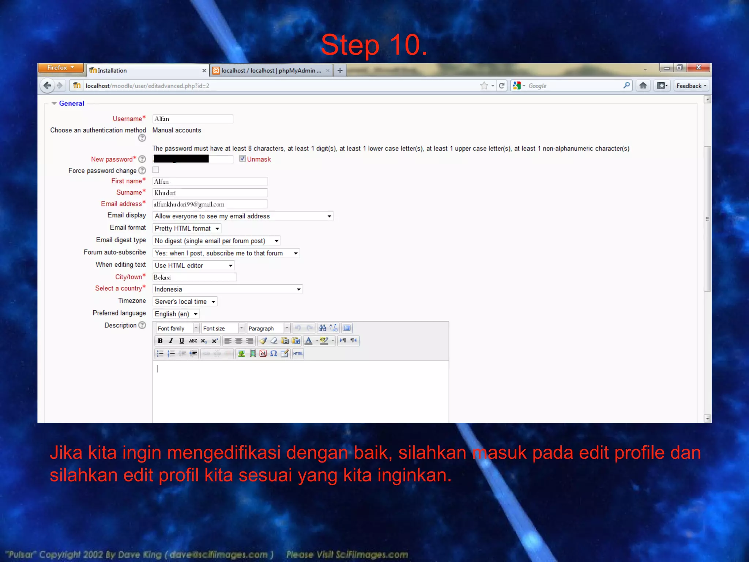Switch to the localhost phpMyAdmin tab
The width and height of the screenshot is (749, 562).
click(271, 71)
